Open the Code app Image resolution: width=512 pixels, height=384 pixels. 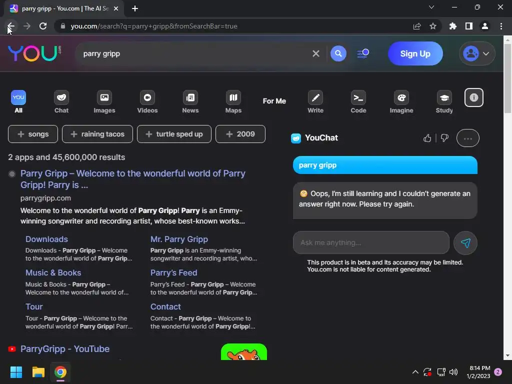pyautogui.click(x=358, y=102)
